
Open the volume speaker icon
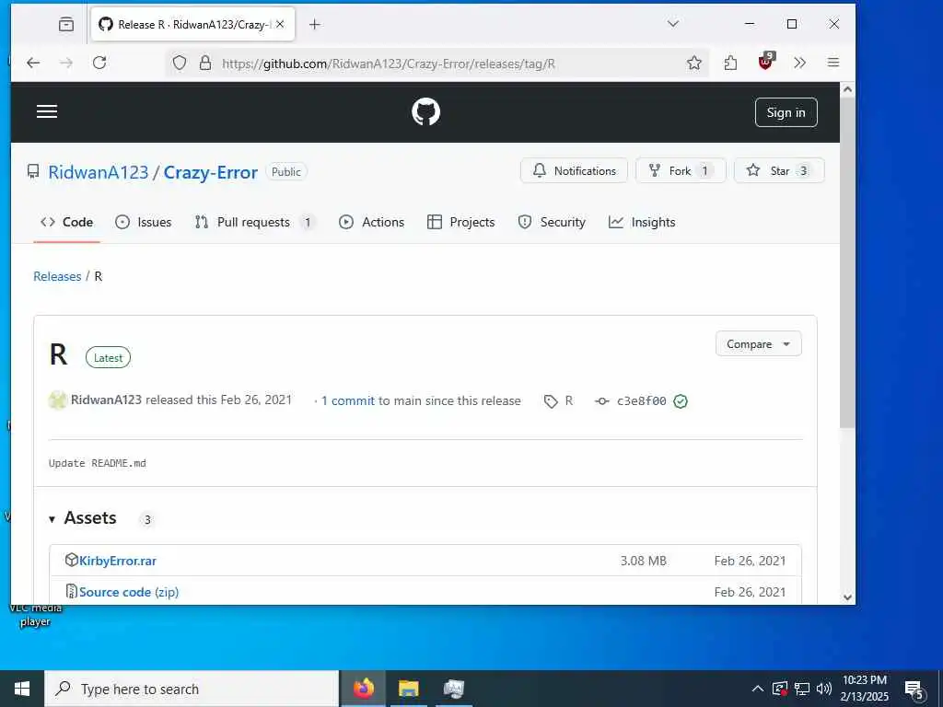tap(824, 689)
